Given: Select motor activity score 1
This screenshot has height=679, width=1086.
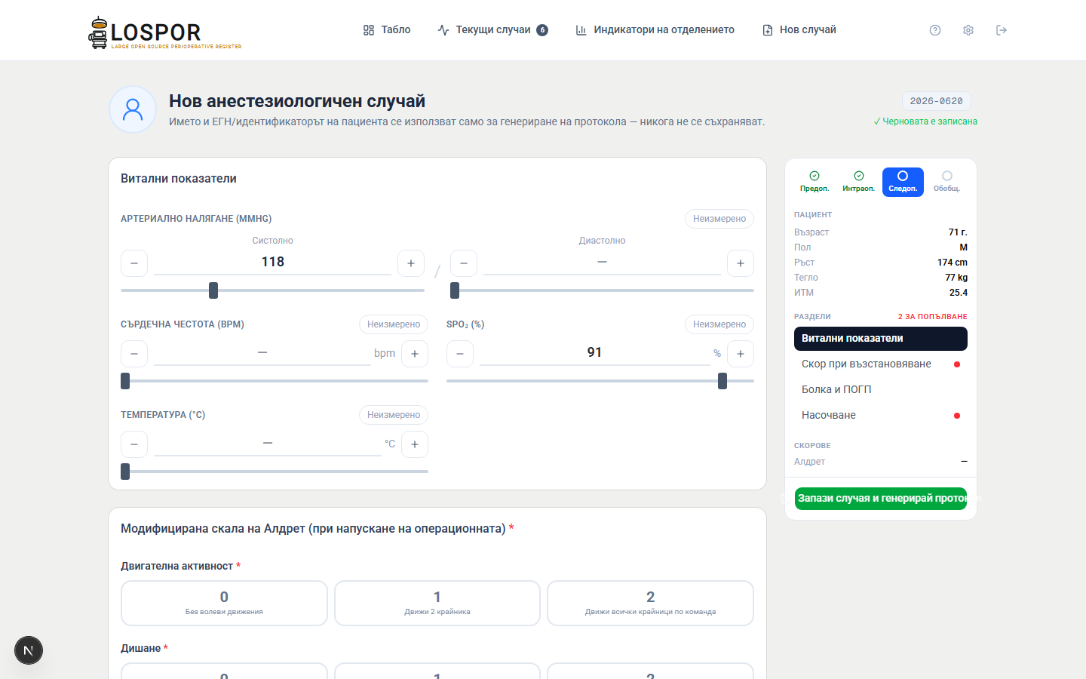Looking at the screenshot, I should point(437,603).
